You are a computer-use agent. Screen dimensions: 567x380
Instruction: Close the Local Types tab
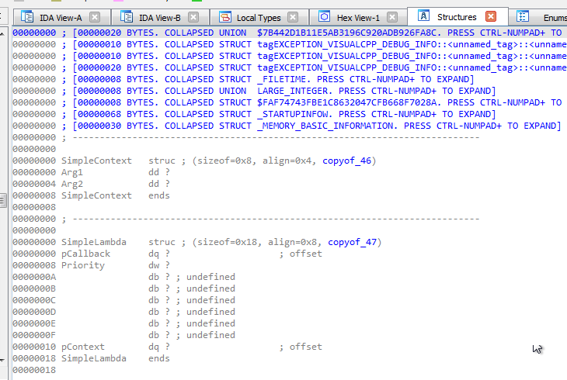click(293, 16)
